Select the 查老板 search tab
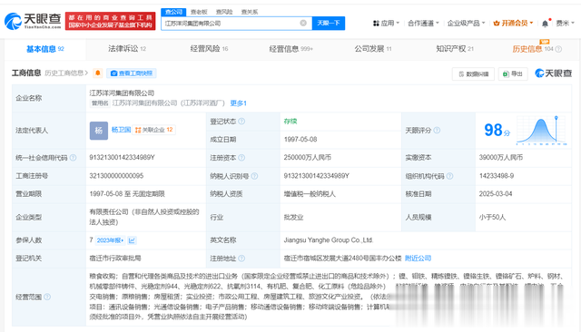The width and height of the screenshot is (581, 332). tap(199, 12)
